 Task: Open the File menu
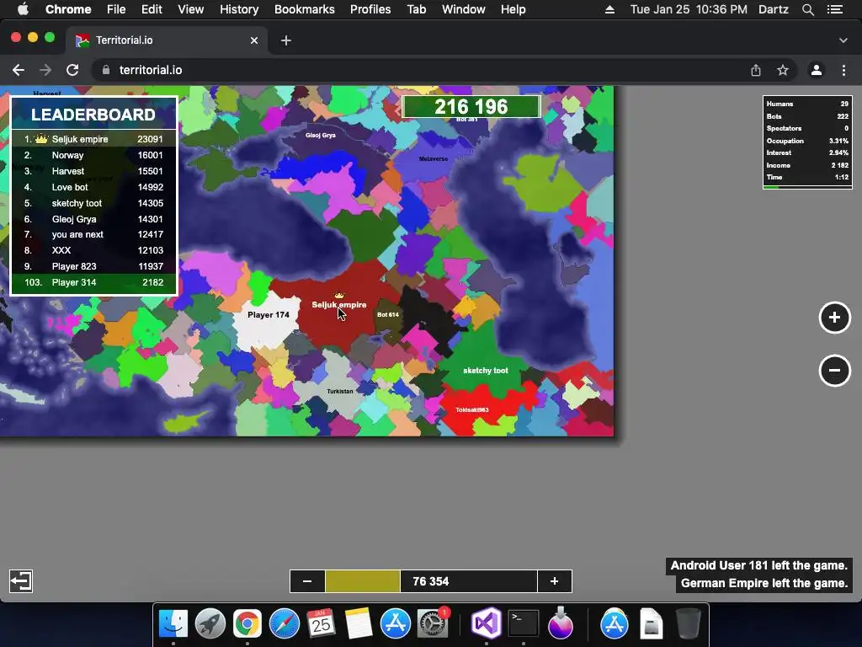116,9
